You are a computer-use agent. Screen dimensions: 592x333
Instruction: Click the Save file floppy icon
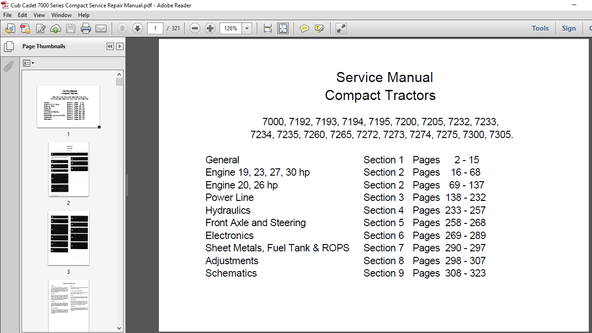[x=70, y=28]
